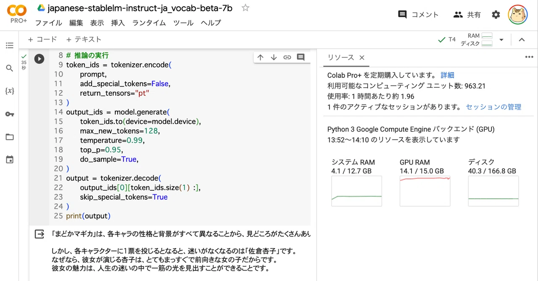Open the 編集 menu
Image resolution: width=538 pixels, height=281 pixels.
coord(76,23)
